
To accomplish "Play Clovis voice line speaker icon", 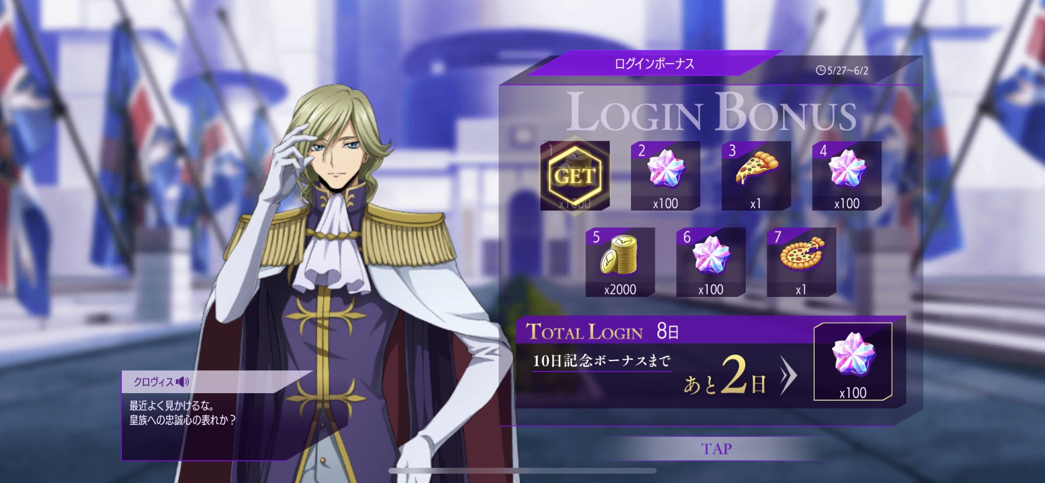I will point(183,381).
